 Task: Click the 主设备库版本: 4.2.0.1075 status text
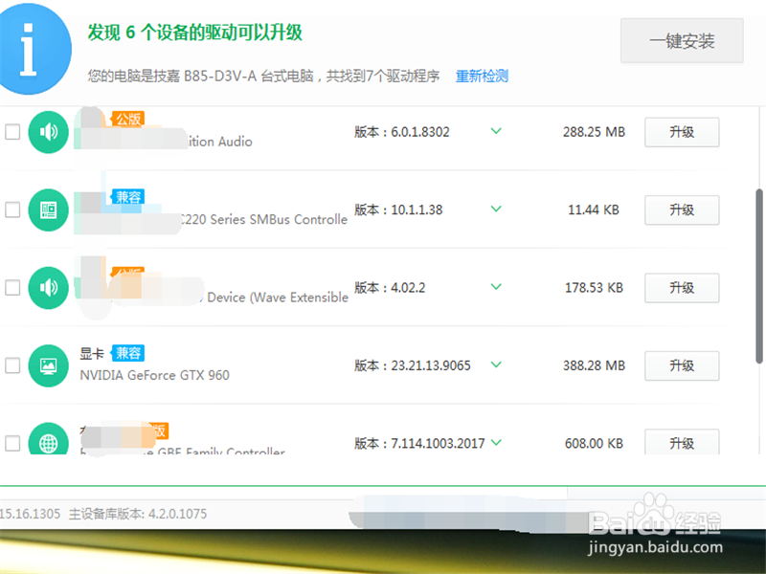tap(138, 514)
